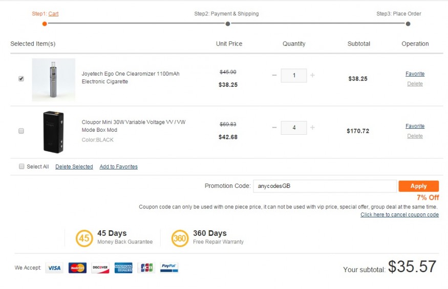Go to Step2: Payment & Shipping
Image resolution: width=448 pixels, height=289 pixels.
click(x=226, y=14)
